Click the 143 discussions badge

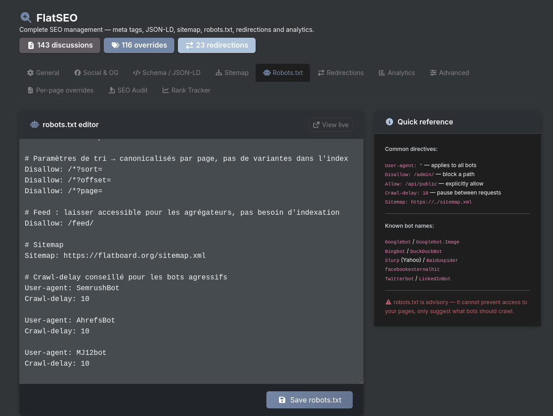coord(60,45)
